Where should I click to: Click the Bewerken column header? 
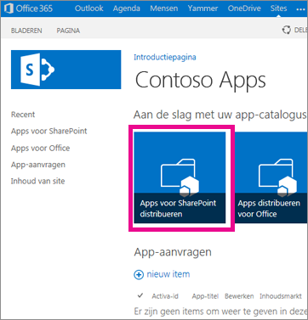[239, 296]
